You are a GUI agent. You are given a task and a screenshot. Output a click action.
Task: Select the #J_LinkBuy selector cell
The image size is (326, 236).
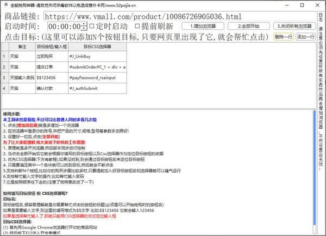tap(97, 56)
